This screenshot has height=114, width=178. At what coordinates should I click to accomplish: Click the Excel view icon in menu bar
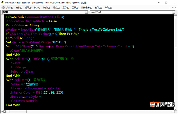point(3,7)
